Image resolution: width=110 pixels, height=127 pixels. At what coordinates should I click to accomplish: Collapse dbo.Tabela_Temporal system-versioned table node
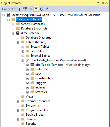23,60
